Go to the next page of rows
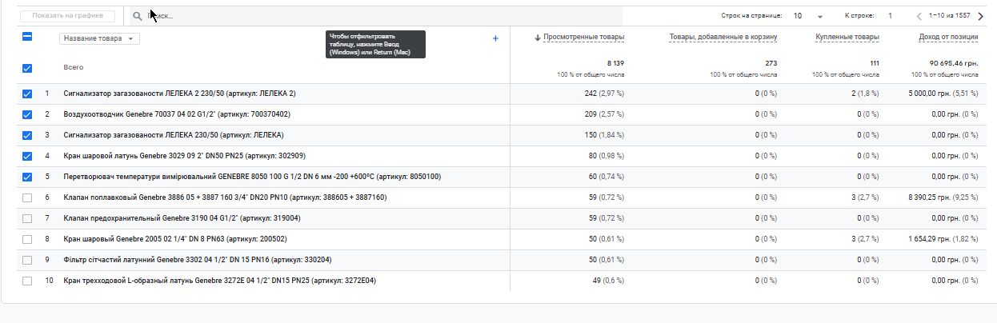The image size is (997, 323). 981,16
